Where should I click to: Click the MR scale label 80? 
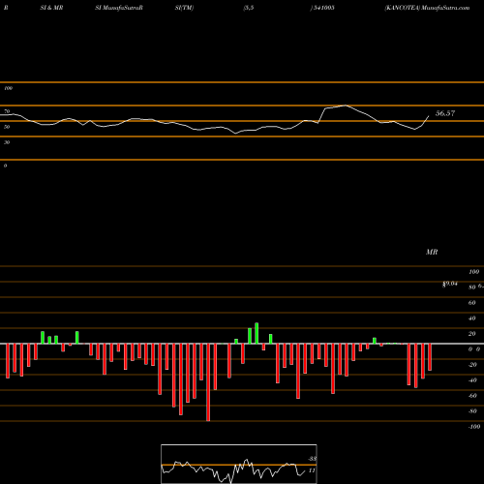tap(472, 287)
